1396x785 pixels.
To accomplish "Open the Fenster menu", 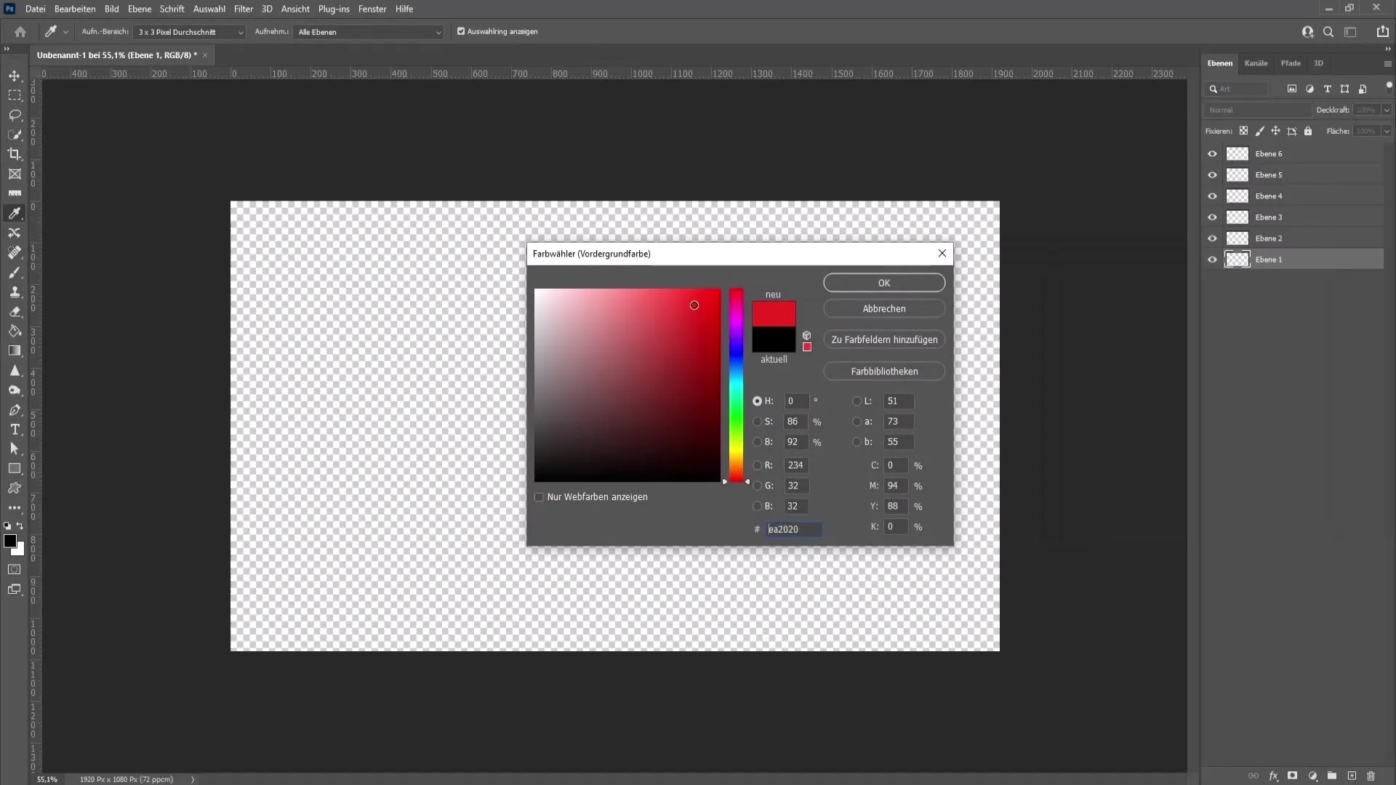I will pos(372,9).
